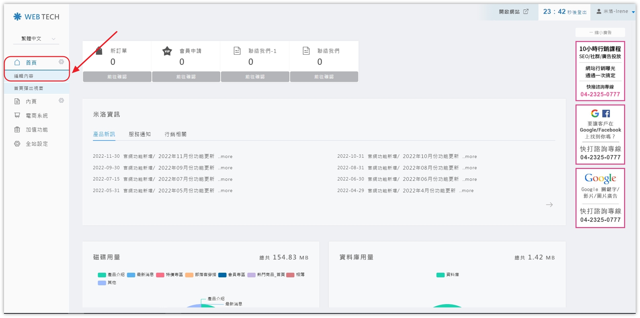Expand the 米洛-Irene user menu
The height and width of the screenshot is (318, 640).
click(615, 12)
